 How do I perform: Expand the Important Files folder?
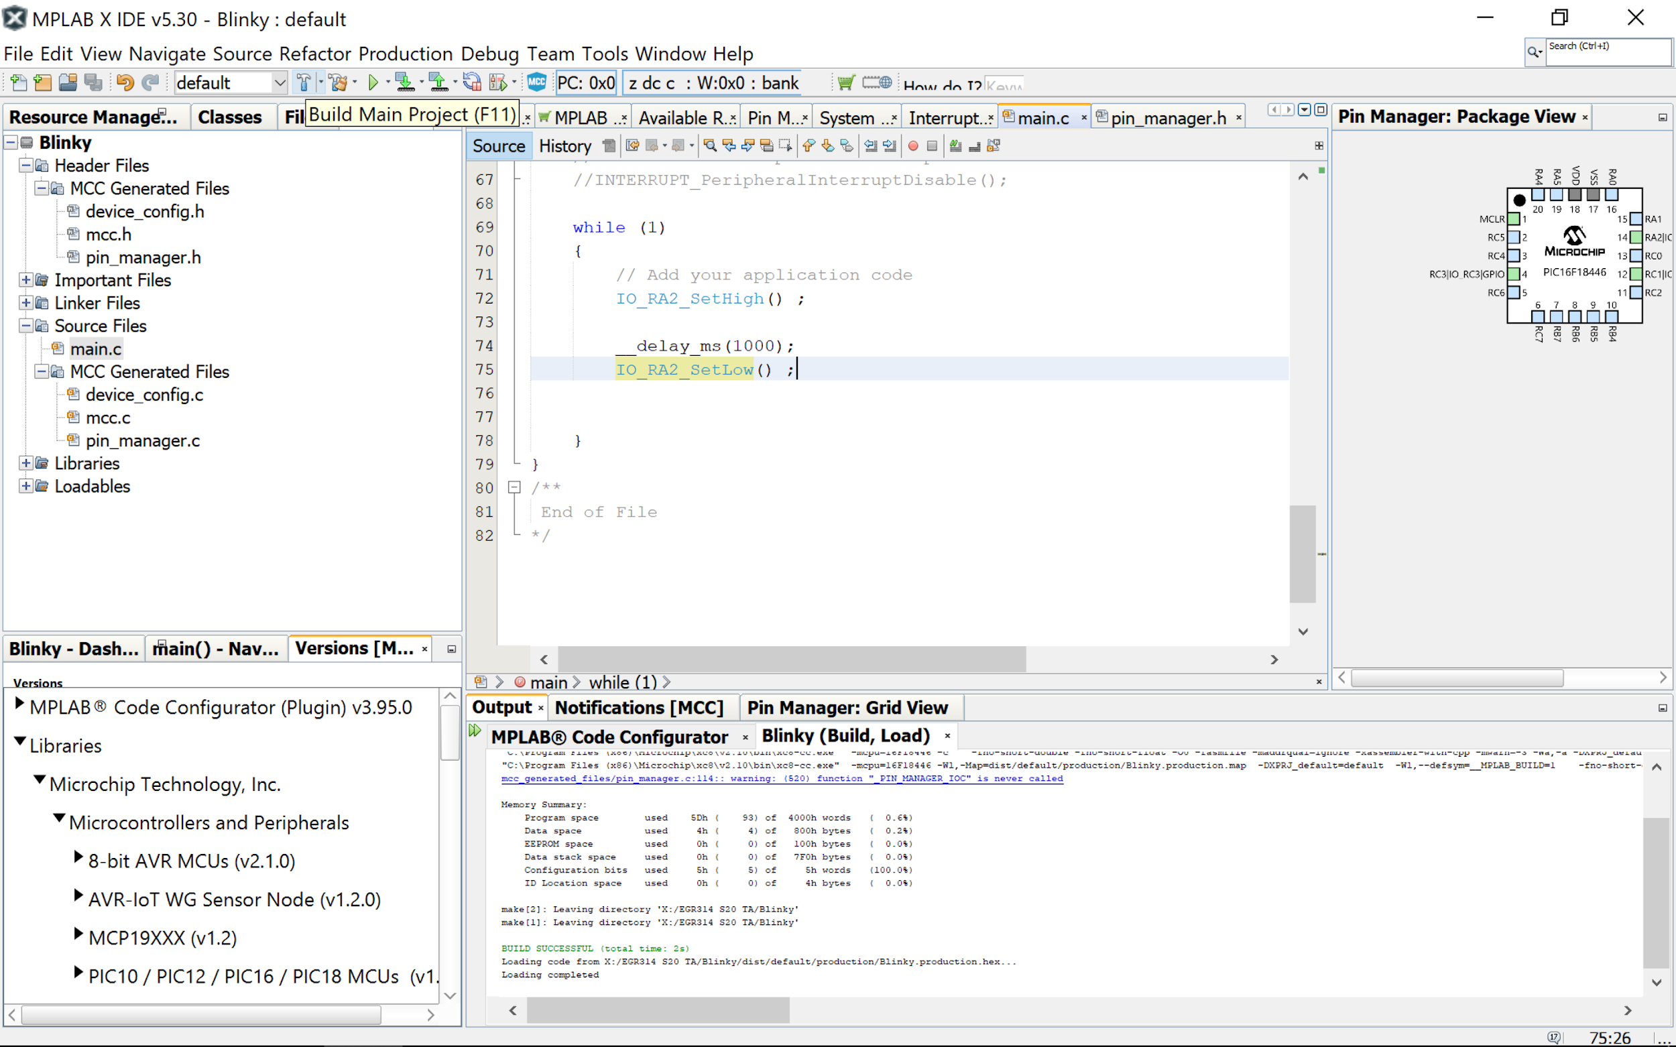25,280
